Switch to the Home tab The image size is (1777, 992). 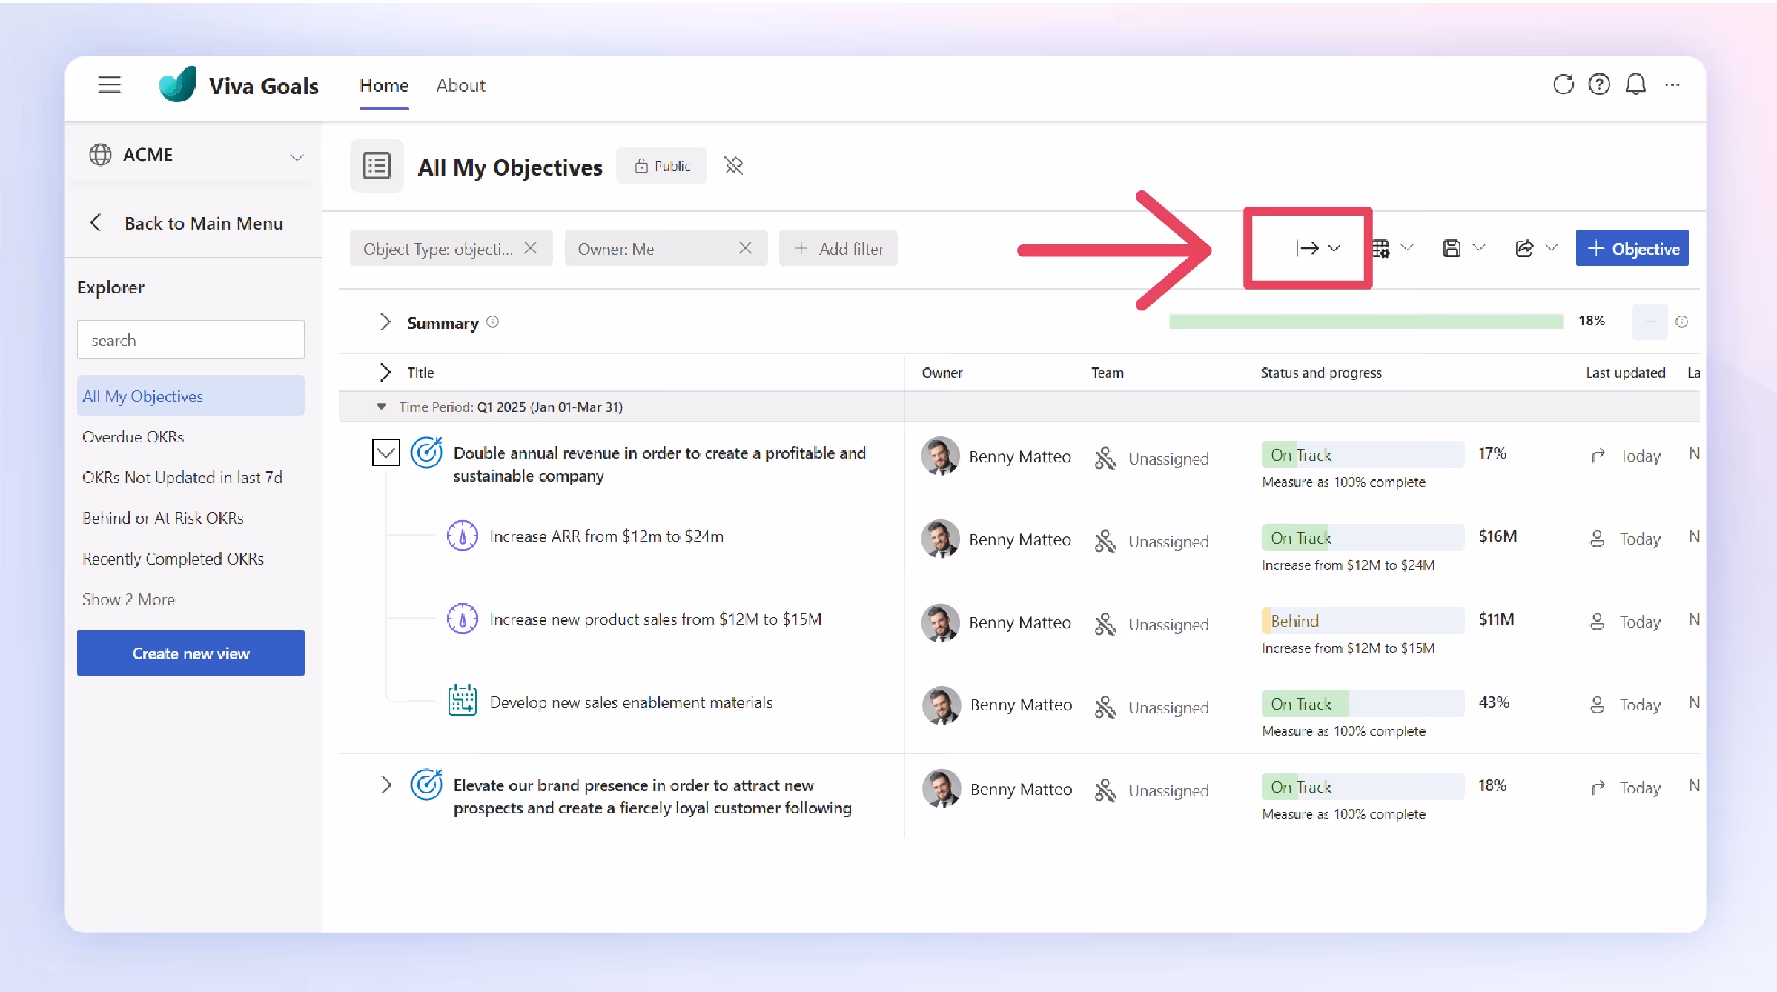pyautogui.click(x=384, y=86)
